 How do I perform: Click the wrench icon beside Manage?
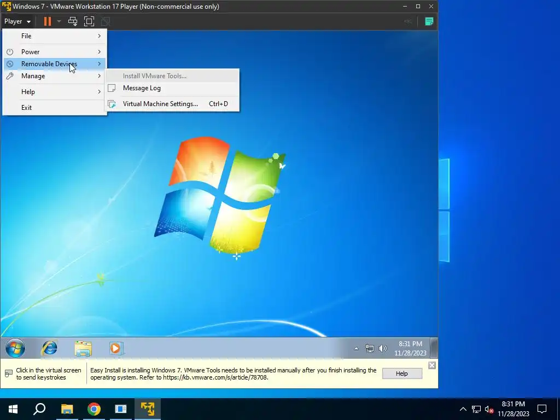pyautogui.click(x=10, y=76)
